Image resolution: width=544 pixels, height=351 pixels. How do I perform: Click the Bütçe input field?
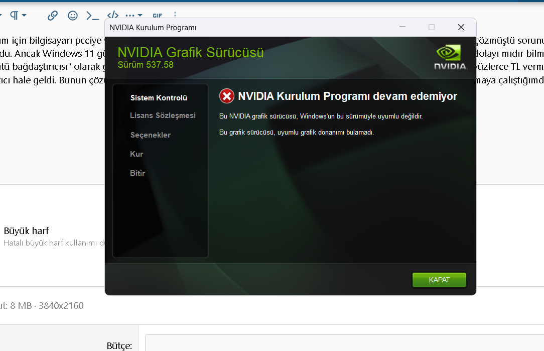coord(344,343)
